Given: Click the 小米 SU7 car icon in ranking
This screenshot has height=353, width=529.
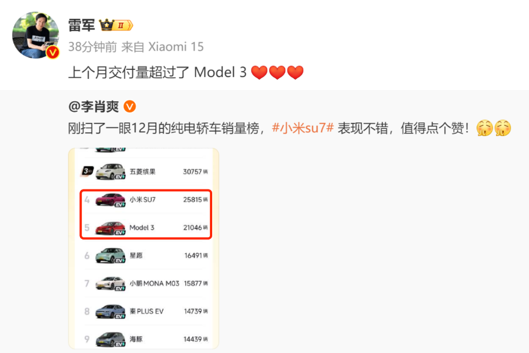Looking at the screenshot, I should (111, 199).
